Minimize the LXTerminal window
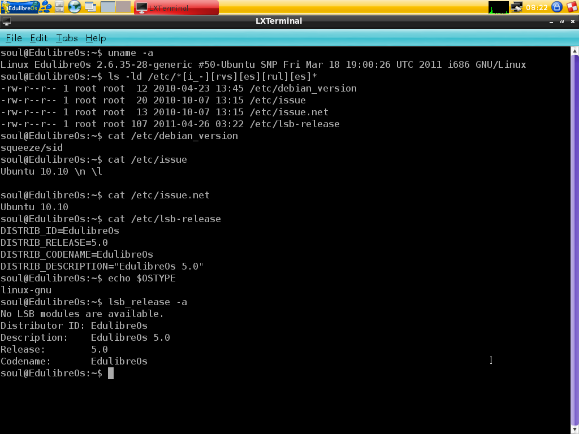The image size is (579, 434). click(551, 22)
